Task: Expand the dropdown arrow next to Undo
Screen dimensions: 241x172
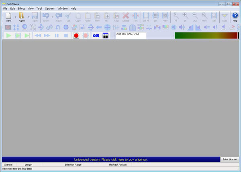Action: point(52,17)
